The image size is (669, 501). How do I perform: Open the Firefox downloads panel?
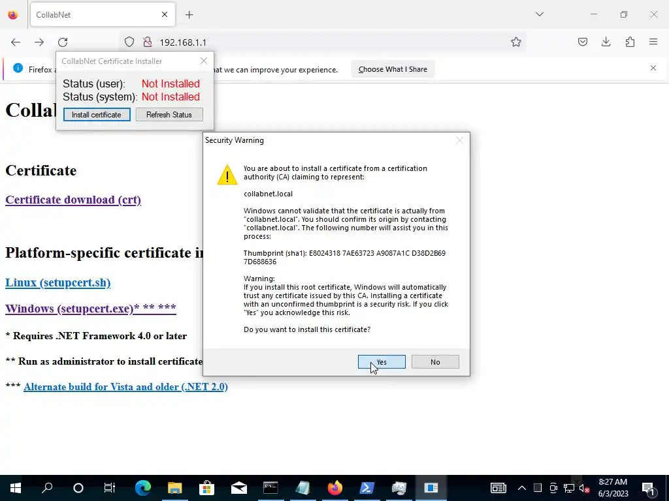606,42
